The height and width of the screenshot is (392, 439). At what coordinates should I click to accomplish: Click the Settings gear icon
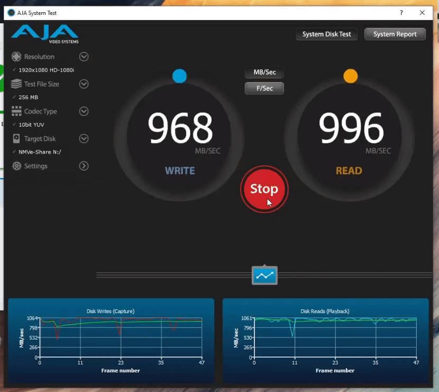[x=16, y=166]
